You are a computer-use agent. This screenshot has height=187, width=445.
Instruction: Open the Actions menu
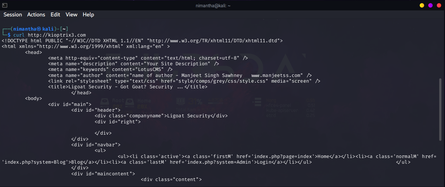pyautogui.click(x=36, y=15)
